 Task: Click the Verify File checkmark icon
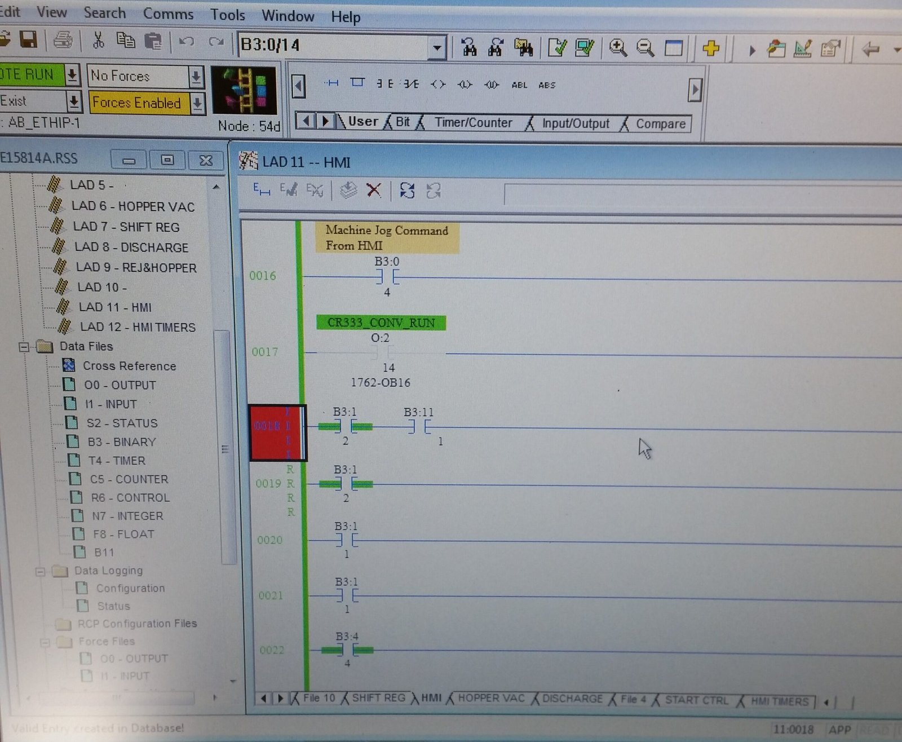click(x=556, y=48)
